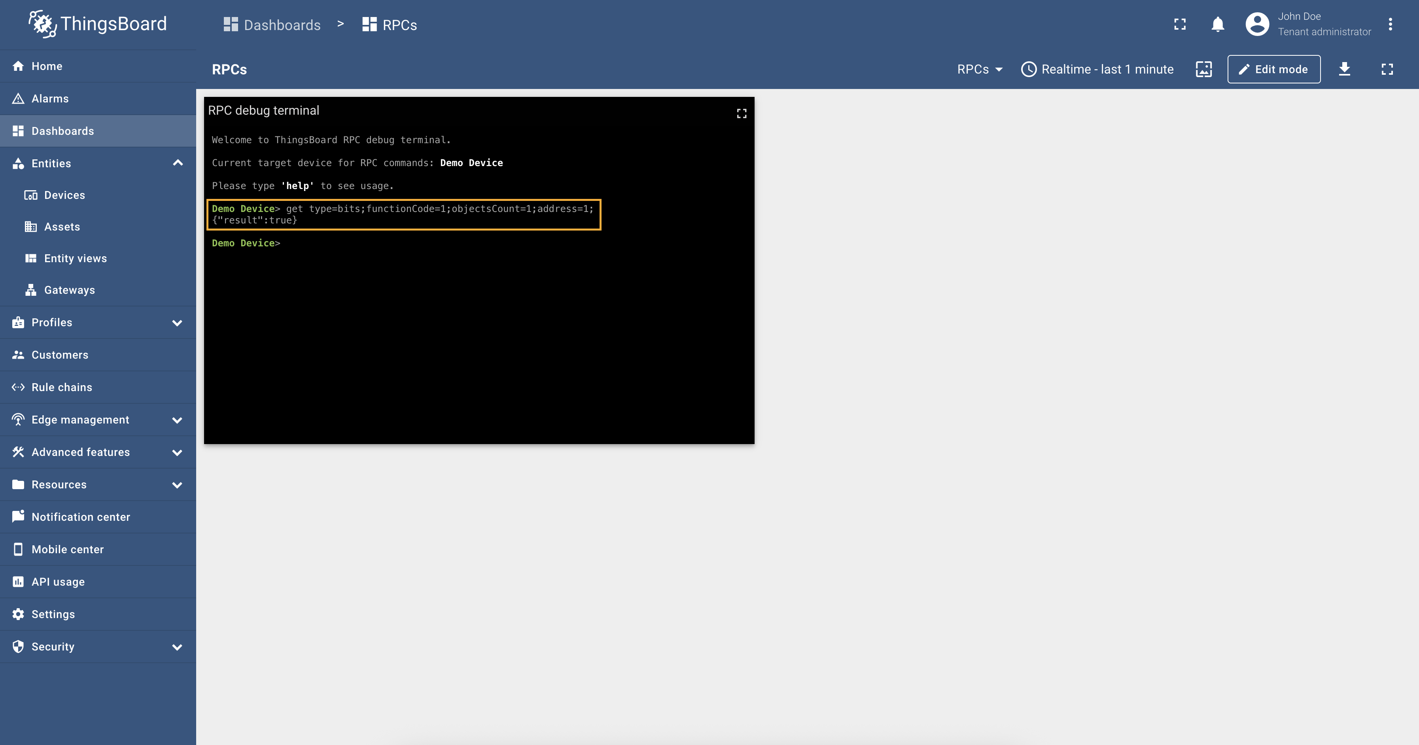Open the Realtime time window selector
The image size is (1419, 745).
1097,69
